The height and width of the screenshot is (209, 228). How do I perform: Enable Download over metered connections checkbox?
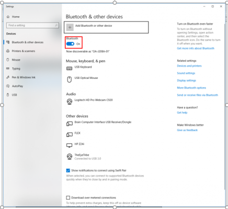click(x=68, y=198)
